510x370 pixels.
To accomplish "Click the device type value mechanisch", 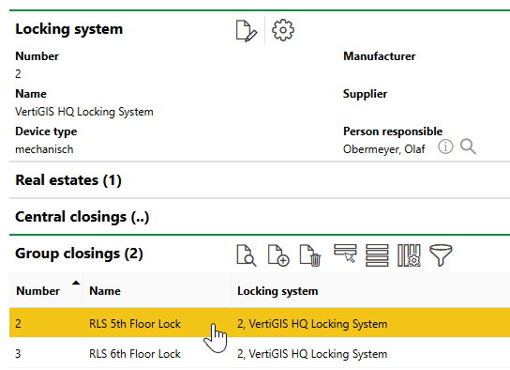I will (x=44, y=149).
